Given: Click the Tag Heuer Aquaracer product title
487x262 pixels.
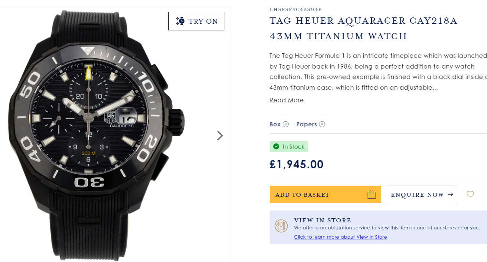Looking at the screenshot, I should (363, 28).
